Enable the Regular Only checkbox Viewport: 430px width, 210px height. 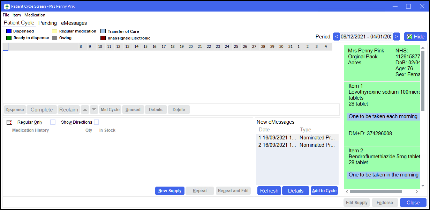click(x=53, y=122)
